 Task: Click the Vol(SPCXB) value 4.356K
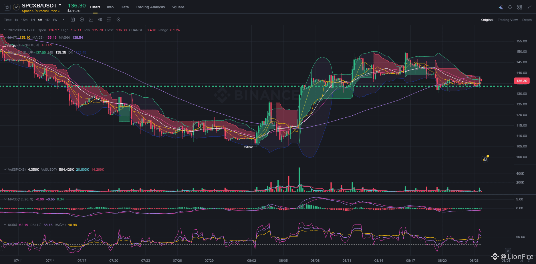click(x=33, y=170)
